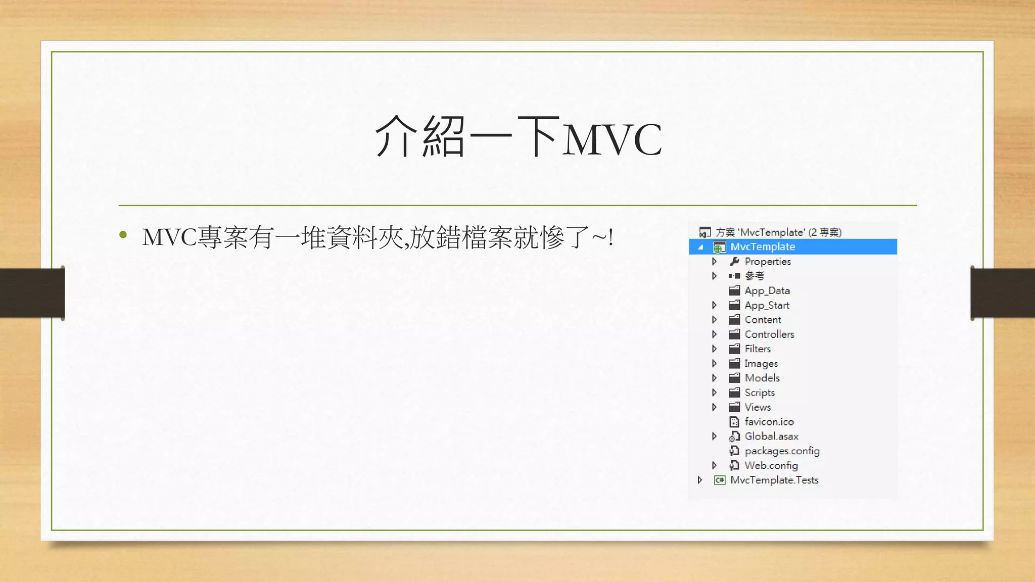Select the 參考 label
Screen dimensions: 1035x582
click(754, 276)
